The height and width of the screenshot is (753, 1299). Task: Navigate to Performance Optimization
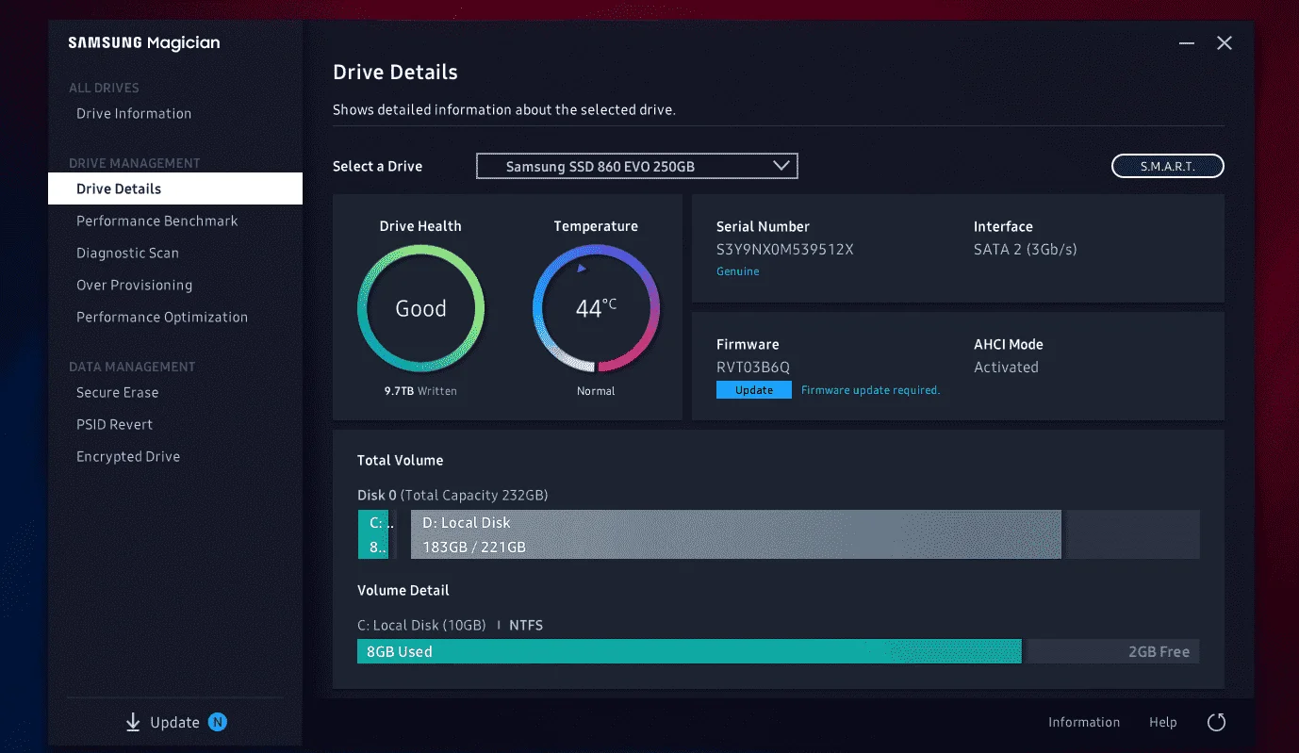pos(162,318)
